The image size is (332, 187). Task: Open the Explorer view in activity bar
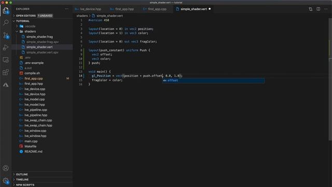tap(6, 10)
